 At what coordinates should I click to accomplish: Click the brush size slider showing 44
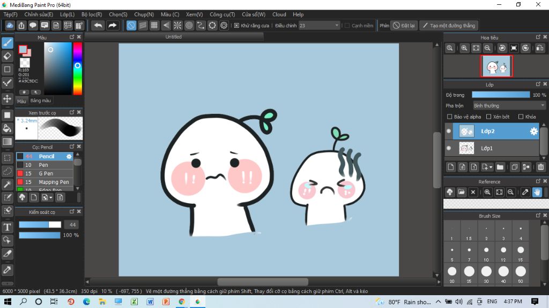(40, 225)
